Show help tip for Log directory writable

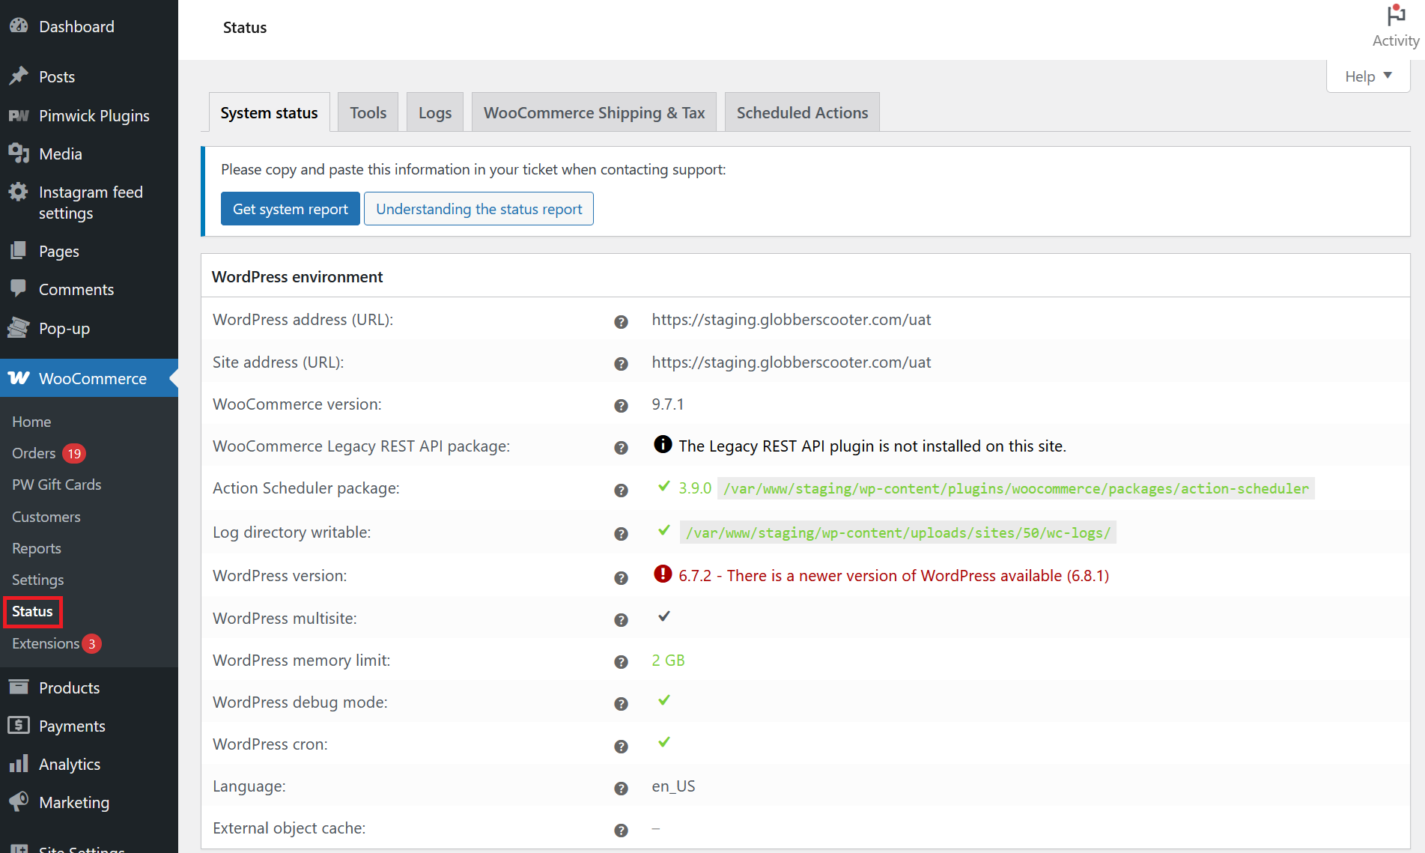(x=621, y=534)
